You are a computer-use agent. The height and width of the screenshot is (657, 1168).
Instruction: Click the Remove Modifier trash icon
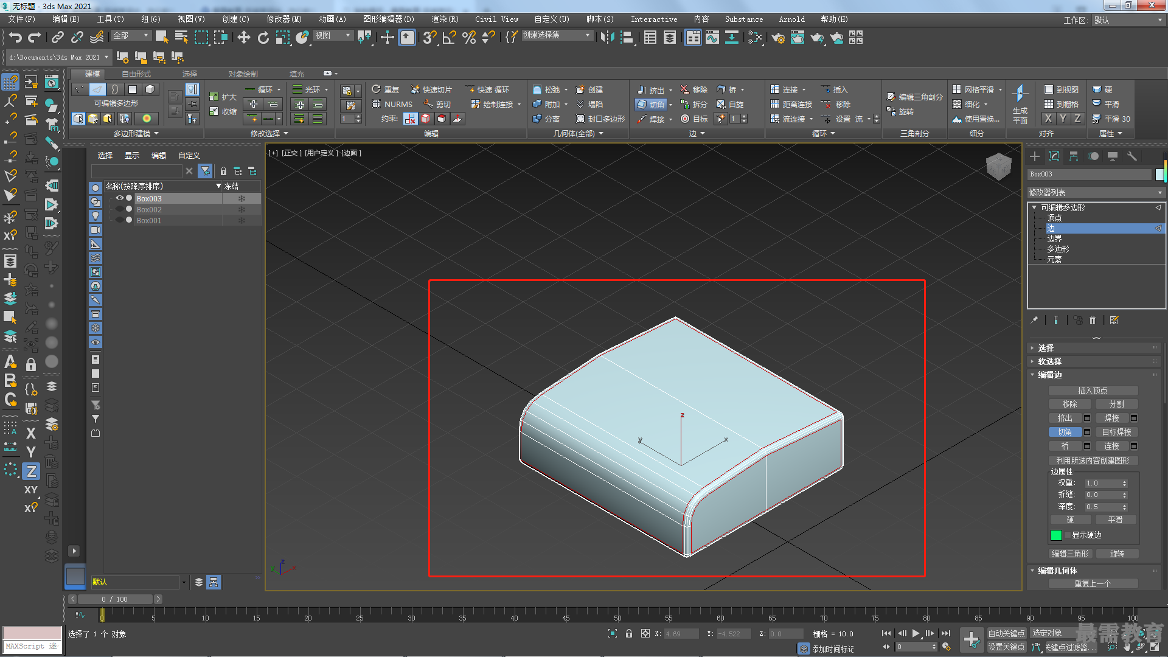coord(1093,320)
